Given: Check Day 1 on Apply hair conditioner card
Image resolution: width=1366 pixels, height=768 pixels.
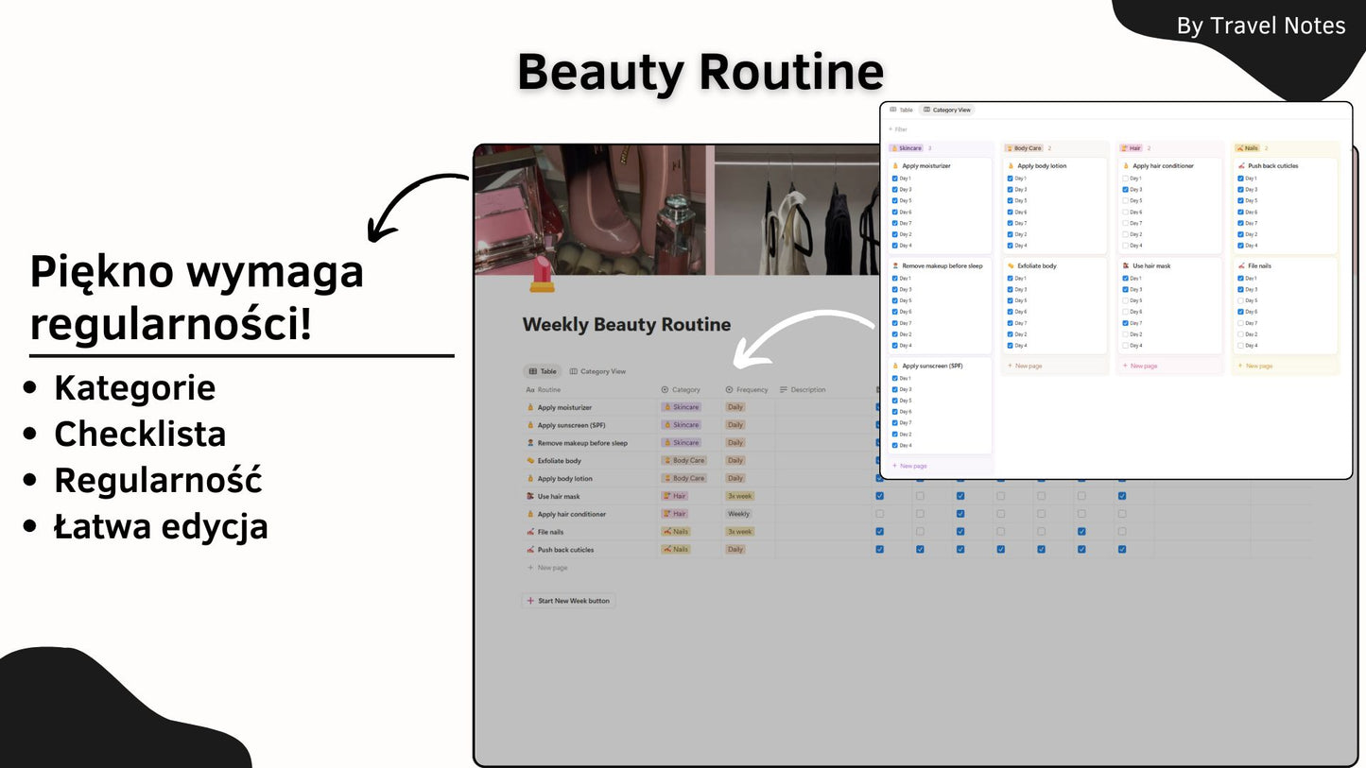Looking at the screenshot, I should pos(1125,179).
